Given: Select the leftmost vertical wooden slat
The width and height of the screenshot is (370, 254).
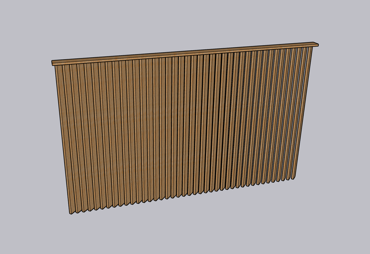Looking at the screenshot, I should pyautogui.click(x=66, y=139).
